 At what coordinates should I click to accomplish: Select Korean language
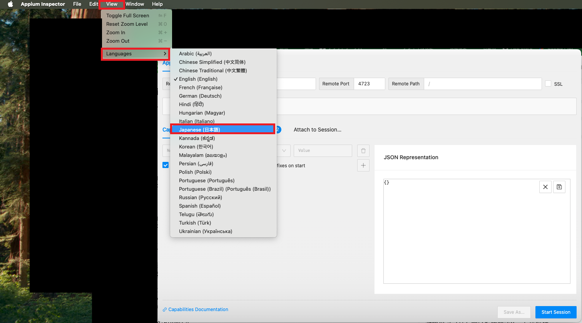[223, 147]
